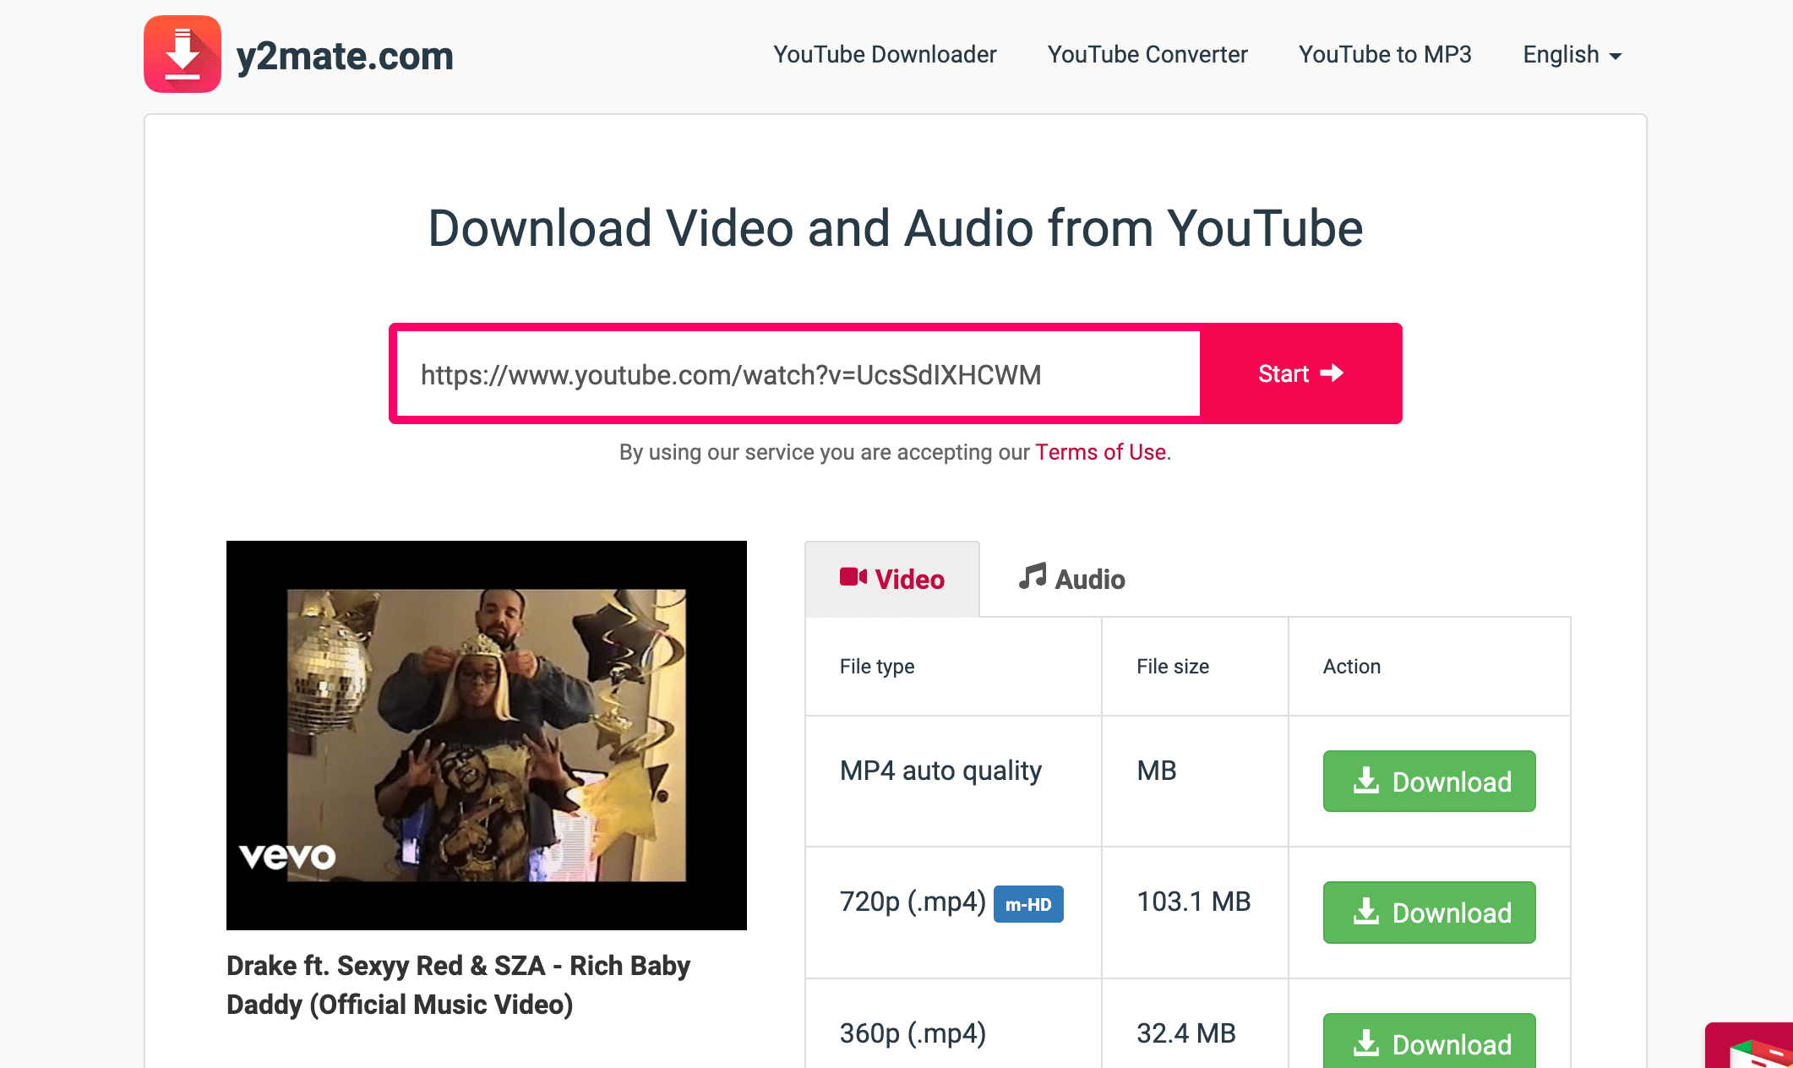Download the 360p mp4 video
The width and height of the screenshot is (1793, 1068).
1429,1043
